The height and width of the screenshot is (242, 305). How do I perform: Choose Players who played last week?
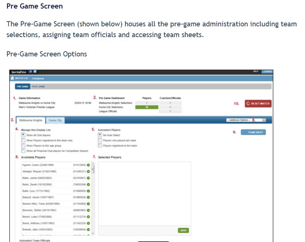click(100, 140)
